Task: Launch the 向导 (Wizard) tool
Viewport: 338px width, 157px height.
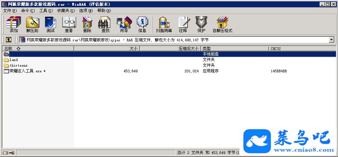Action: [x=124, y=22]
